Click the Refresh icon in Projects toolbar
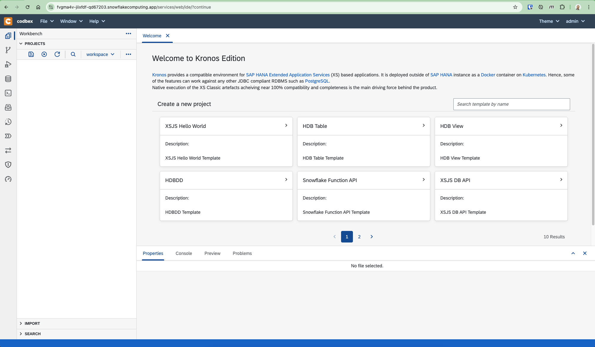This screenshot has width=595, height=347. (57, 54)
